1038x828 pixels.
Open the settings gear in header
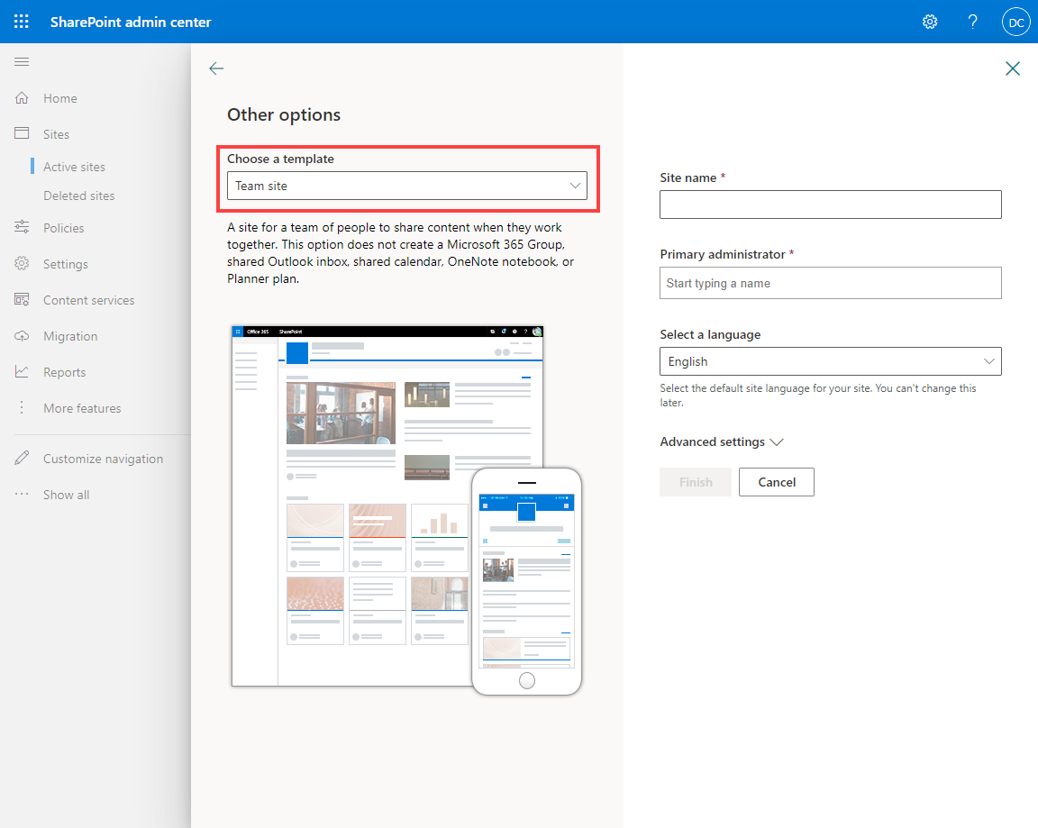930,22
